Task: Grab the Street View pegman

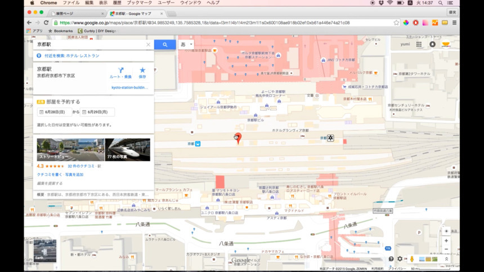Action: 412,259
